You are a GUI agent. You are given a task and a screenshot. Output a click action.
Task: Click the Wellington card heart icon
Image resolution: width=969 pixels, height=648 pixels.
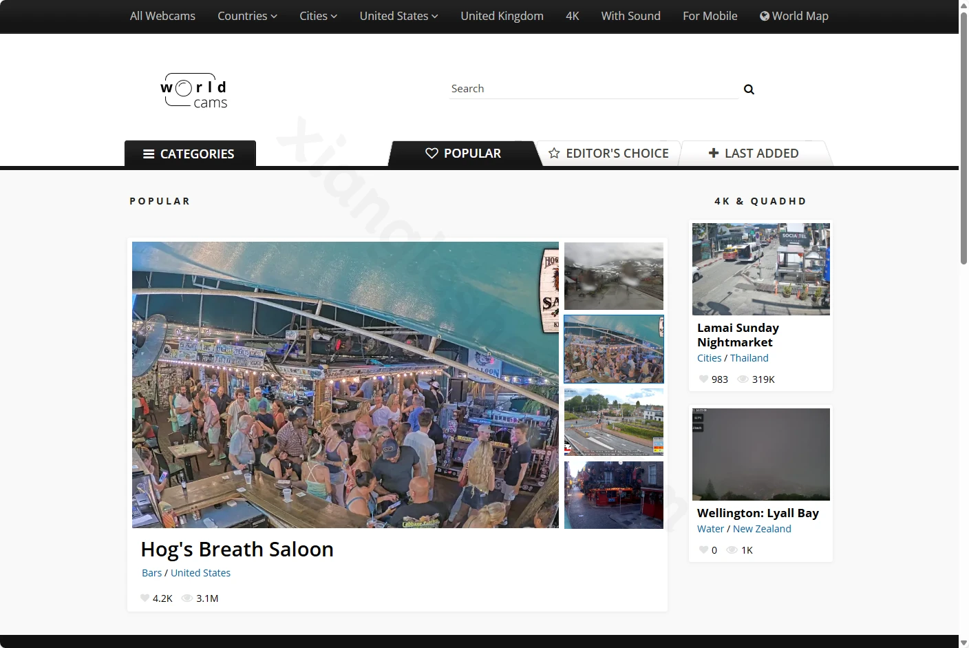coord(703,550)
